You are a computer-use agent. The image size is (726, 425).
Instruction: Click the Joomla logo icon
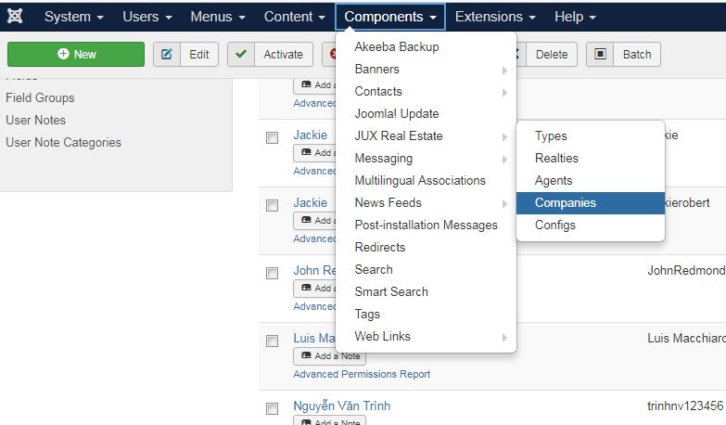[x=15, y=16]
